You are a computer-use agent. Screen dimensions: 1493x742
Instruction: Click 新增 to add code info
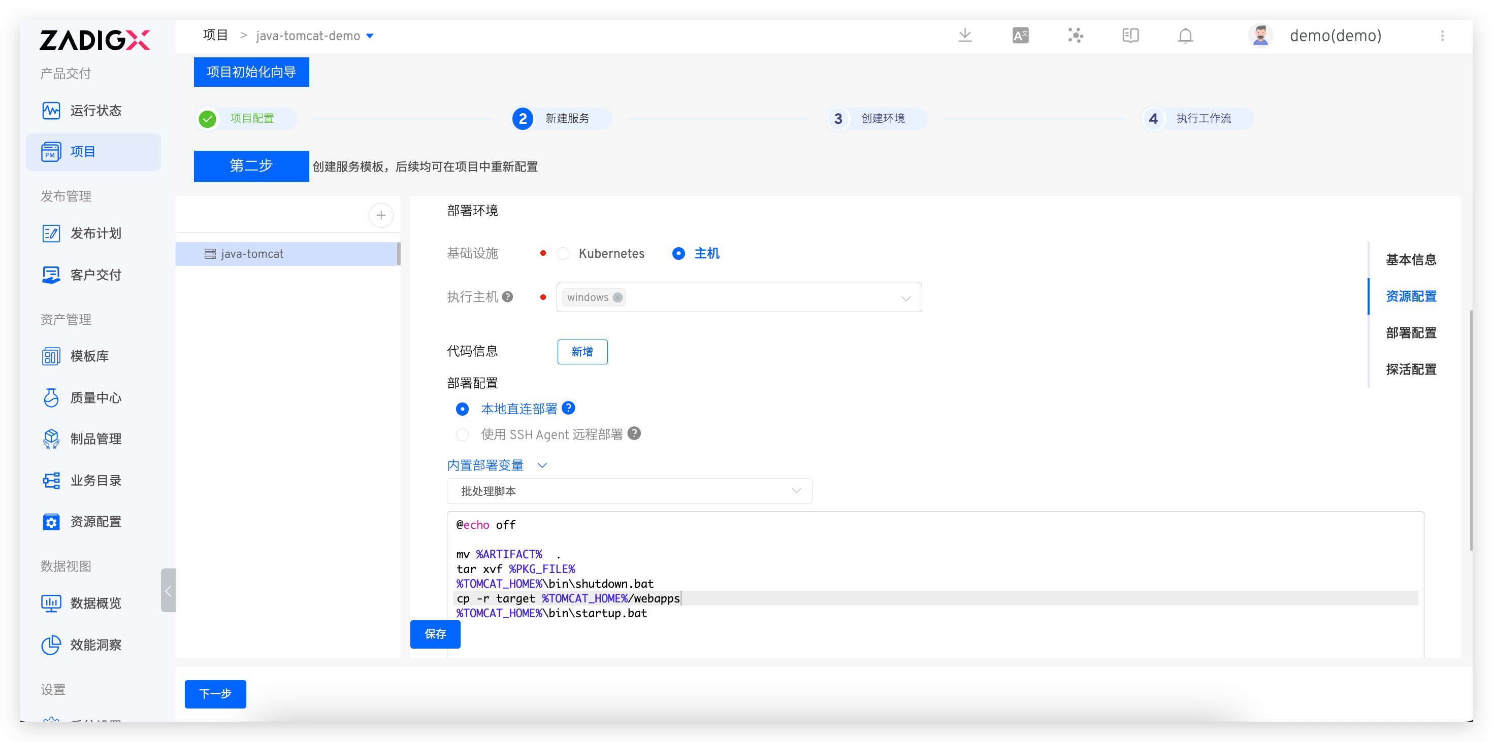coord(582,352)
